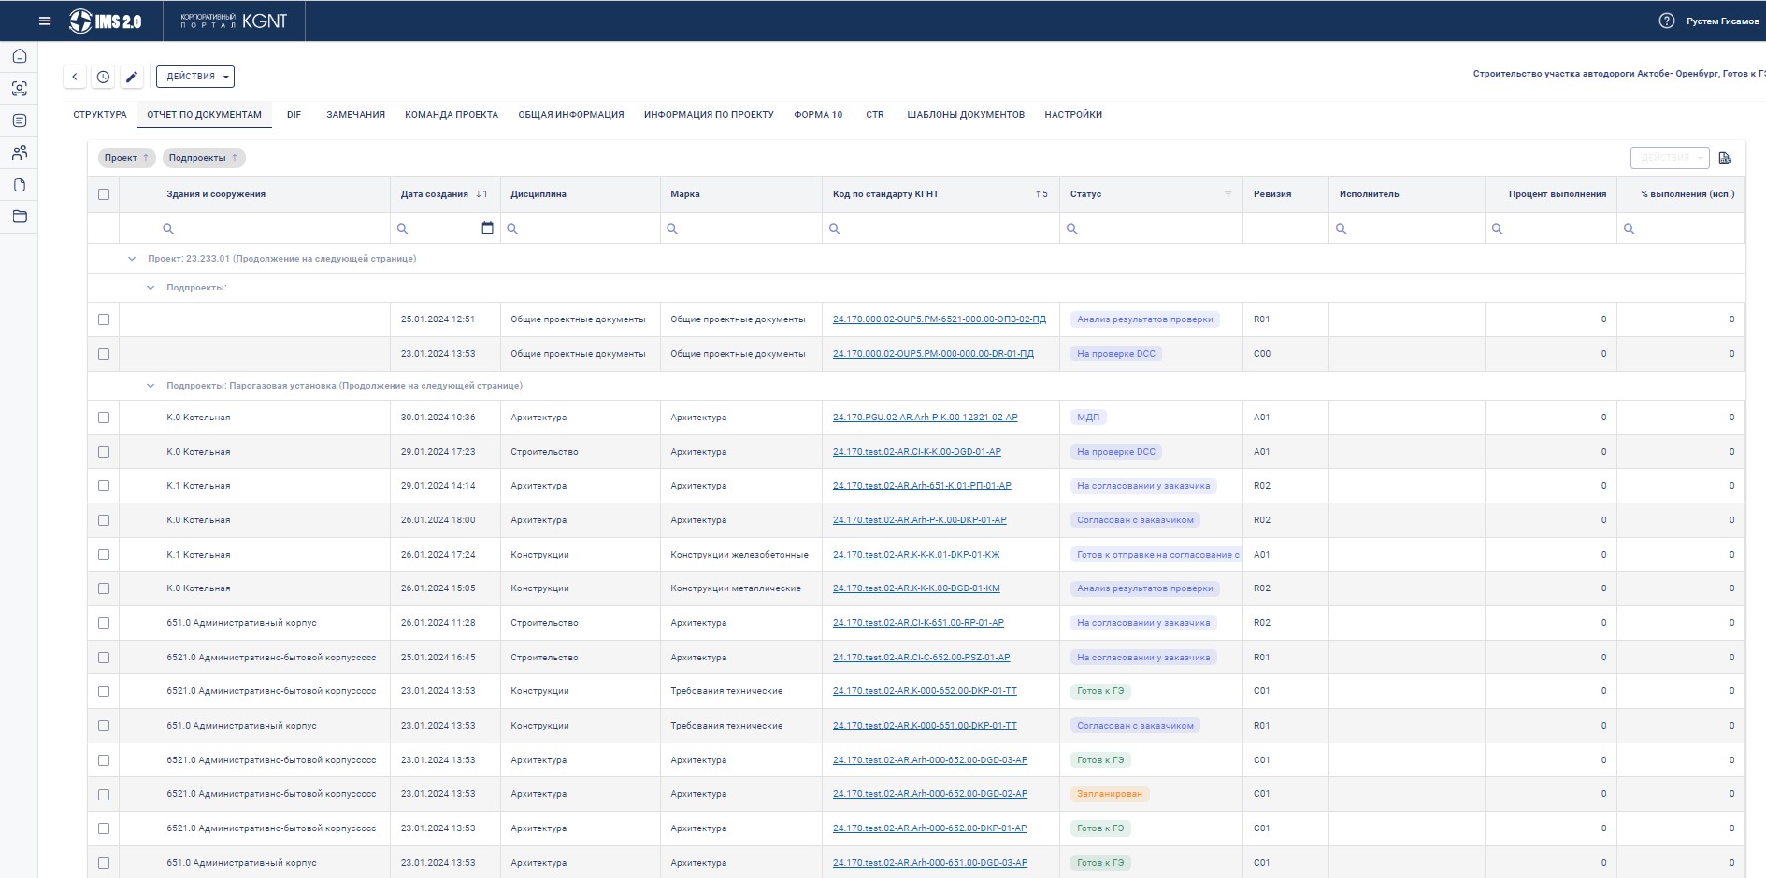1766x878 pixels.
Task: Open document link ending K.00-DGD-01-KM
Action: click(x=916, y=588)
